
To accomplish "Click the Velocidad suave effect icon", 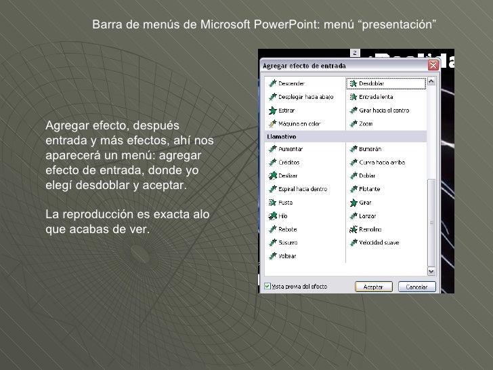I will point(353,243).
